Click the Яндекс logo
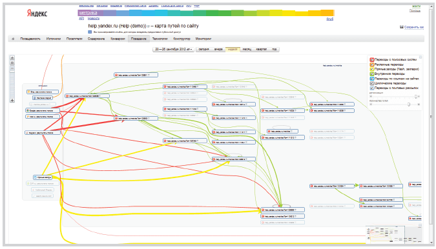This screenshot has height=249, width=436. pyautogui.click(x=37, y=13)
